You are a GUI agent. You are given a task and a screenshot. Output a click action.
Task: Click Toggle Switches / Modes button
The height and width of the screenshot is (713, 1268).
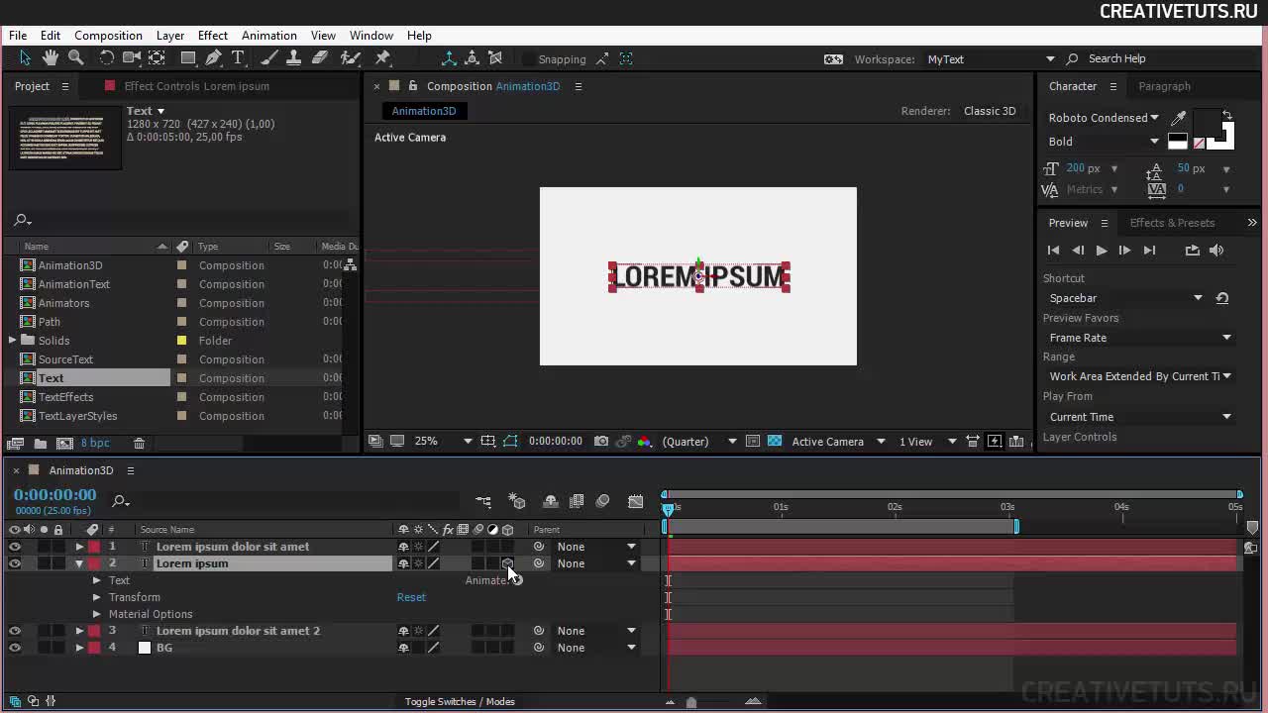460,701
